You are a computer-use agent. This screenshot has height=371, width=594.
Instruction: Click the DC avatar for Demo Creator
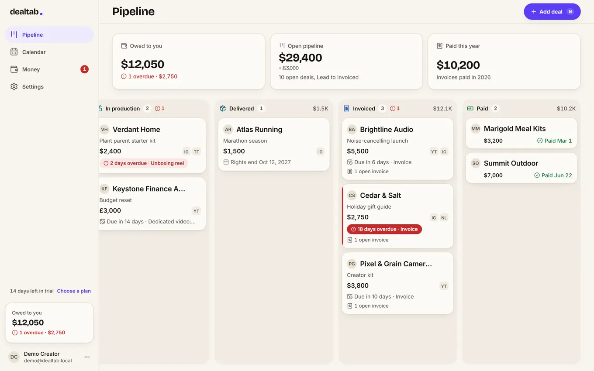(x=14, y=357)
